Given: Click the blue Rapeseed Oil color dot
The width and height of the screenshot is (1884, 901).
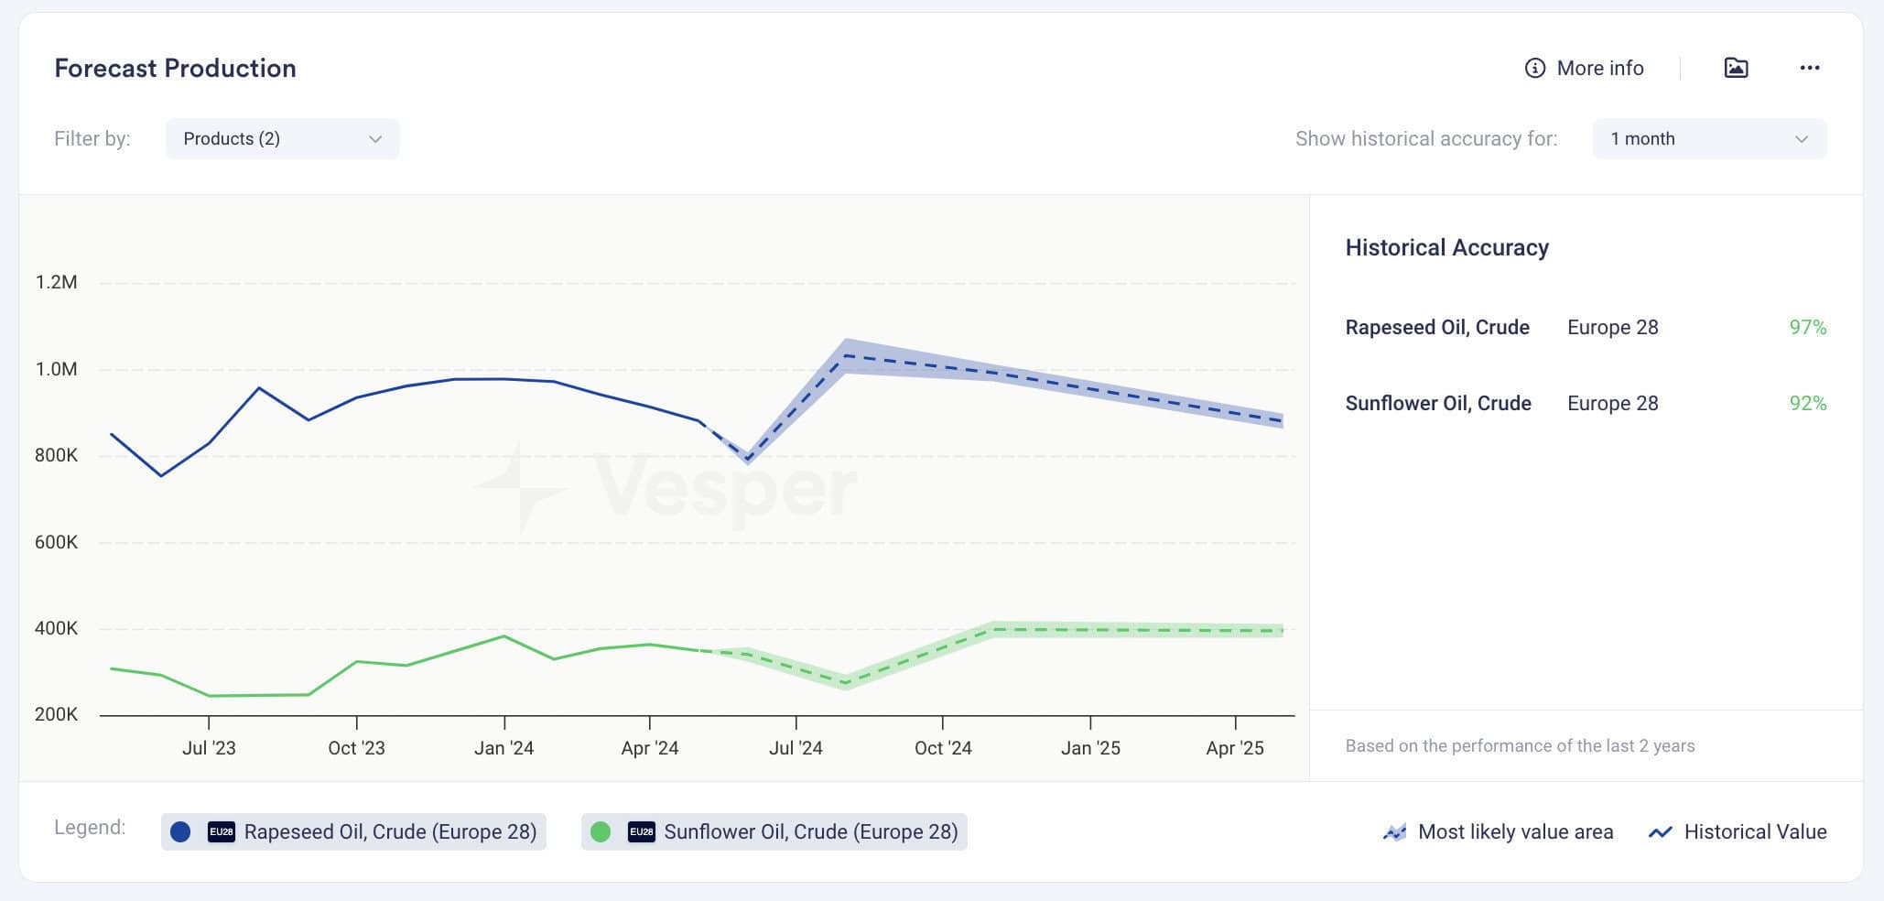Looking at the screenshot, I should point(180,831).
